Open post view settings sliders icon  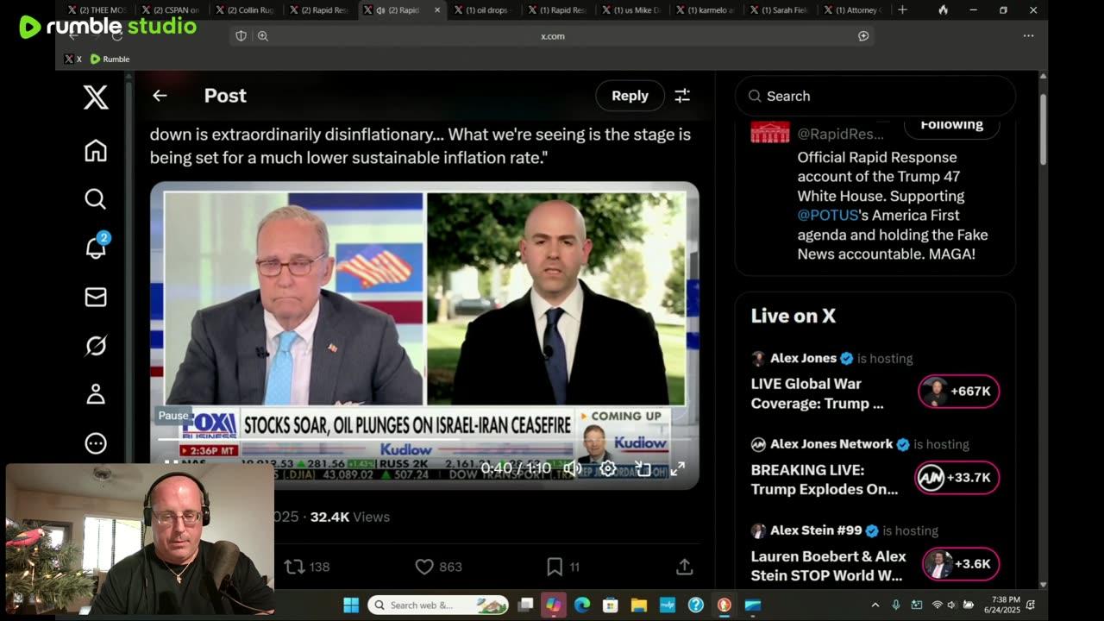pyautogui.click(x=682, y=96)
